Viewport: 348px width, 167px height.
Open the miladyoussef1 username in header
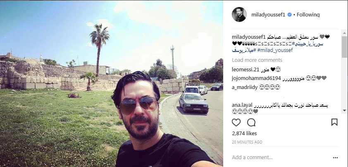click(268, 15)
